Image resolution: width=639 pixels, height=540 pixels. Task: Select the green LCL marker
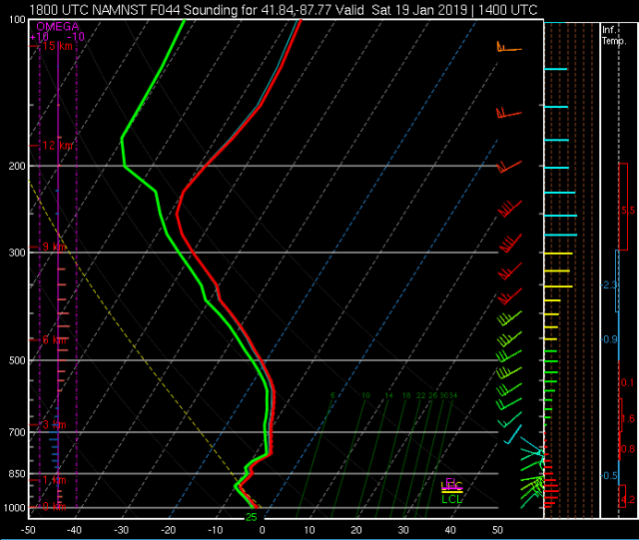(x=451, y=499)
